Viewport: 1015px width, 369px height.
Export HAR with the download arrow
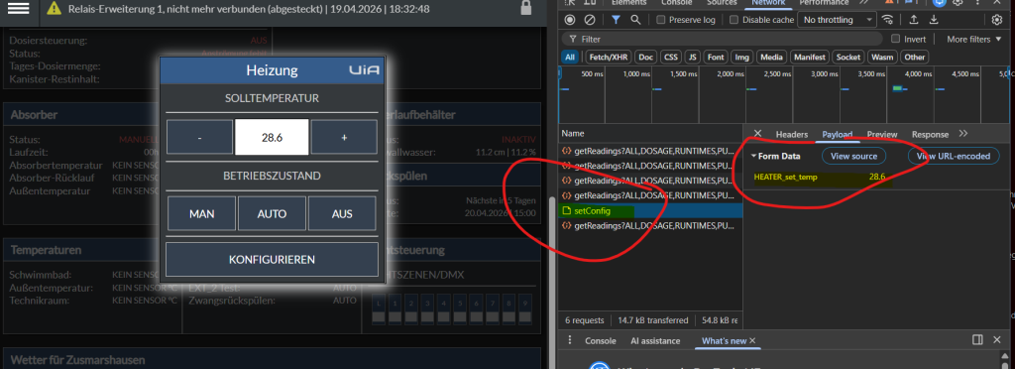coord(934,20)
